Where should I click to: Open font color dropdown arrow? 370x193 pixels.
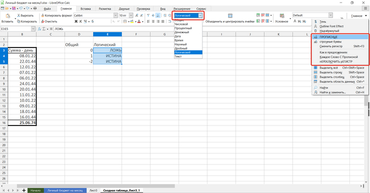click(143, 22)
